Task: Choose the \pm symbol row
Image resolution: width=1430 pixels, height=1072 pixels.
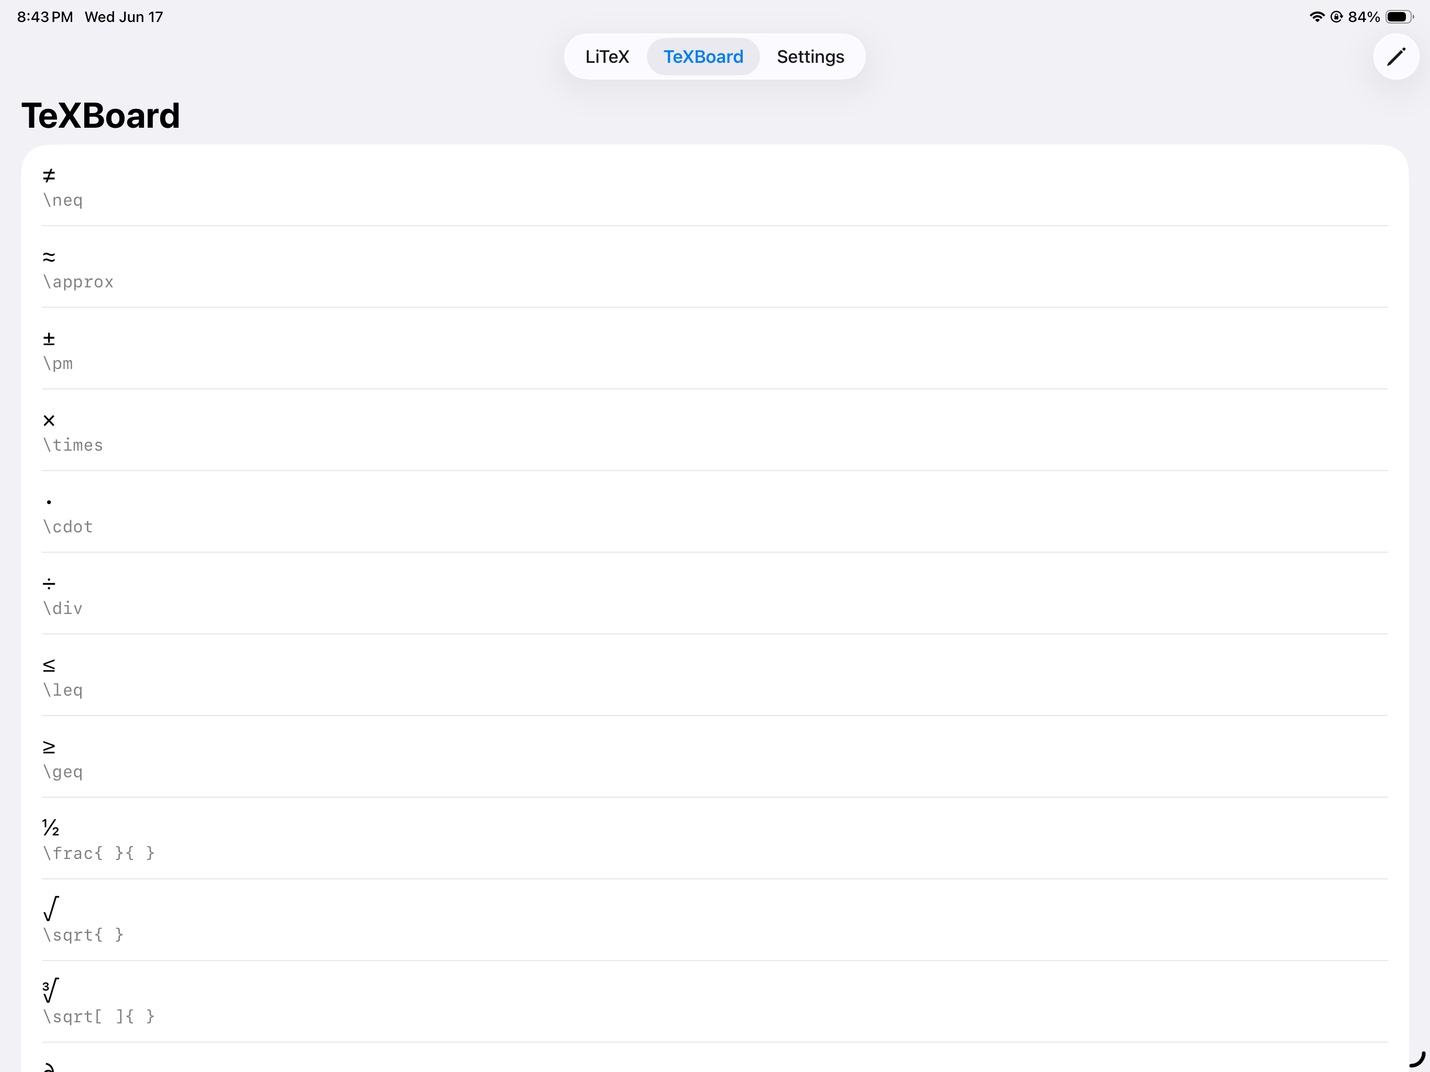Action: [714, 349]
